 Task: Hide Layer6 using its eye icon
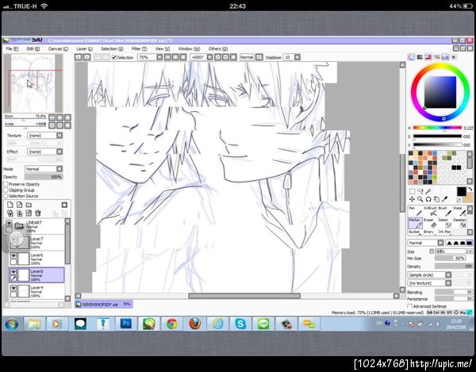click(13, 256)
